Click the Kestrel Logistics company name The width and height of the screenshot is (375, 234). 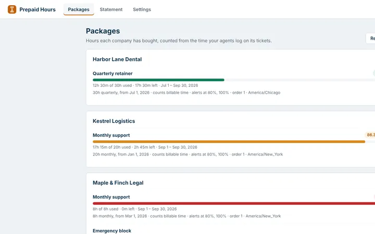[114, 121]
